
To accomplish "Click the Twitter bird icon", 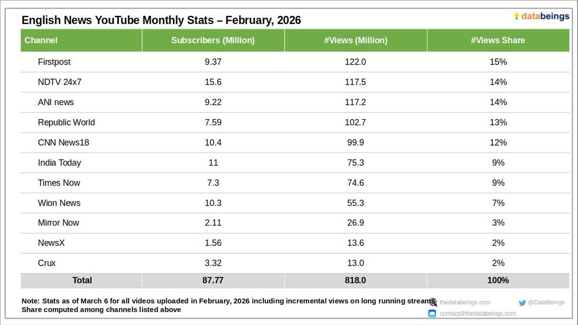I will point(522,303).
